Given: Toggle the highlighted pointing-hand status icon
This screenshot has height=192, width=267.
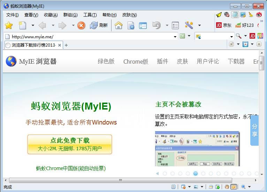Looking at the screenshot, I should click(234, 187).
